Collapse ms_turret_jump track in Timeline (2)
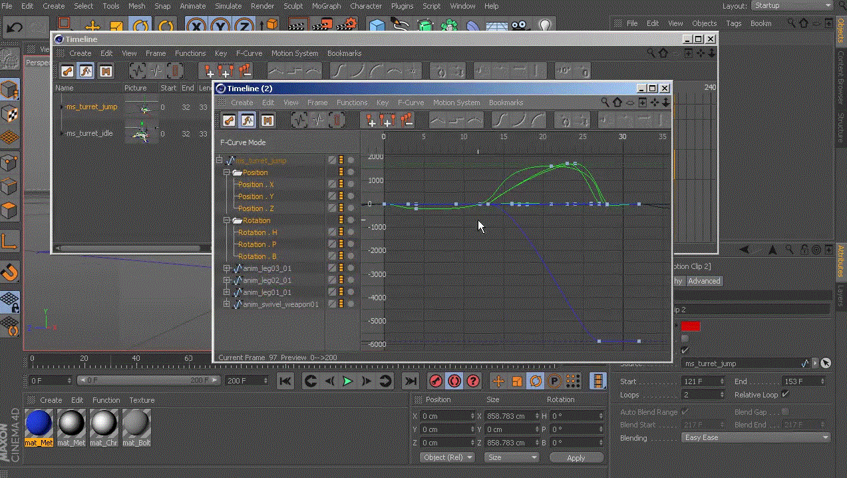 [220, 160]
